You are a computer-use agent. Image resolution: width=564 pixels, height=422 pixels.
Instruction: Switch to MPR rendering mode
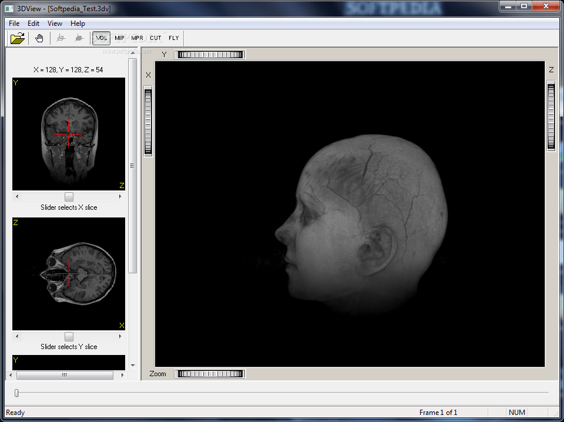(137, 38)
